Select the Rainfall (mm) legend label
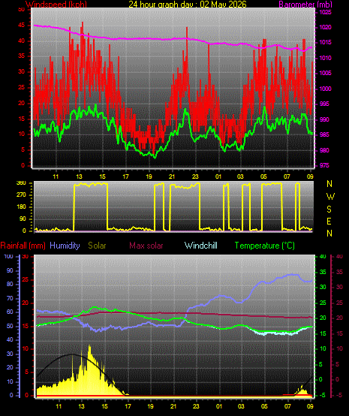Screen dimensions: 349x416 [23, 246]
